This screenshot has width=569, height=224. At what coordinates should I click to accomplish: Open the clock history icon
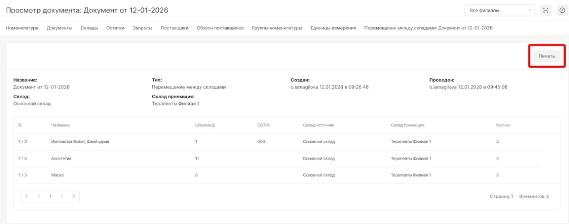pos(561,10)
